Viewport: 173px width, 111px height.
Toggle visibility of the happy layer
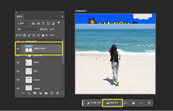(x=18, y=88)
